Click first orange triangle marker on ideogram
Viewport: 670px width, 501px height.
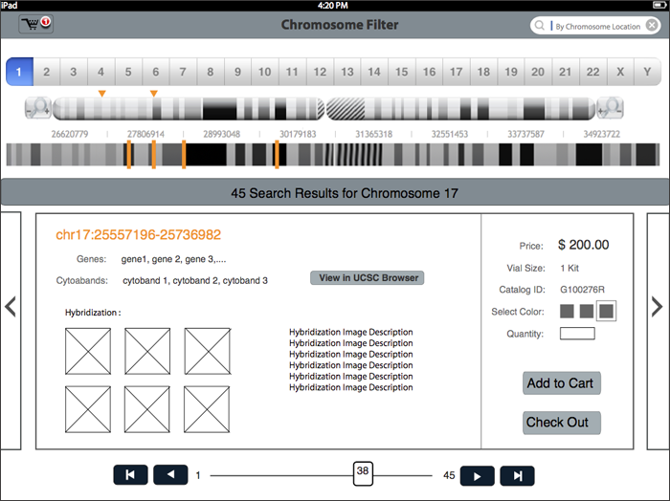click(101, 94)
